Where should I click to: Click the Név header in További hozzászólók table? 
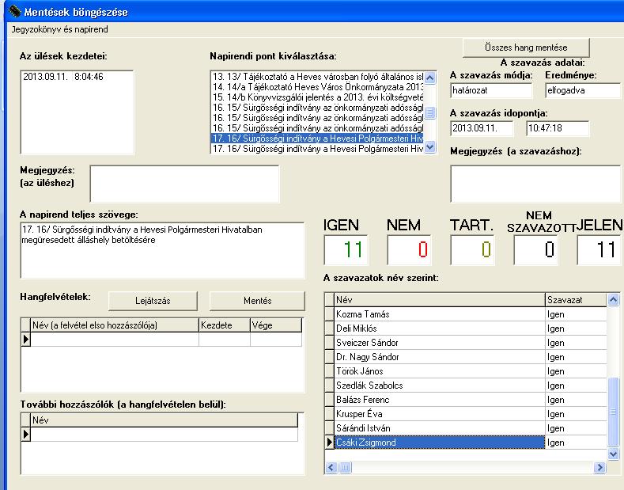pyautogui.click(x=165, y=420)
